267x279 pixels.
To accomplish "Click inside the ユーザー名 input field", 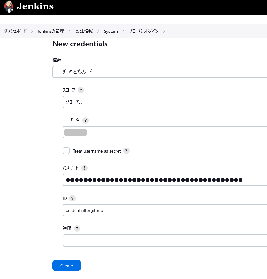I will (x=158, y=132).
